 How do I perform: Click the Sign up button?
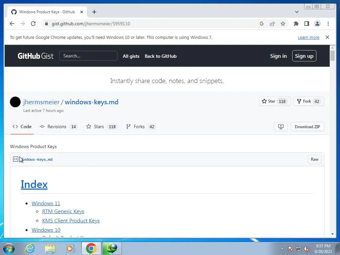pyautogui.click(x=304, y=56)
